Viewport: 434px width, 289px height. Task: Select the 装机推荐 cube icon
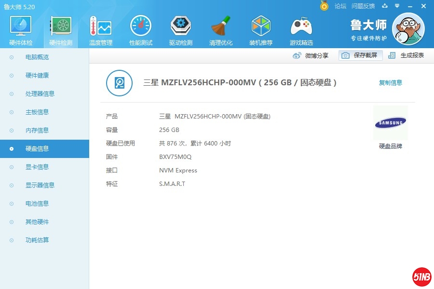(x=261, y=27)
